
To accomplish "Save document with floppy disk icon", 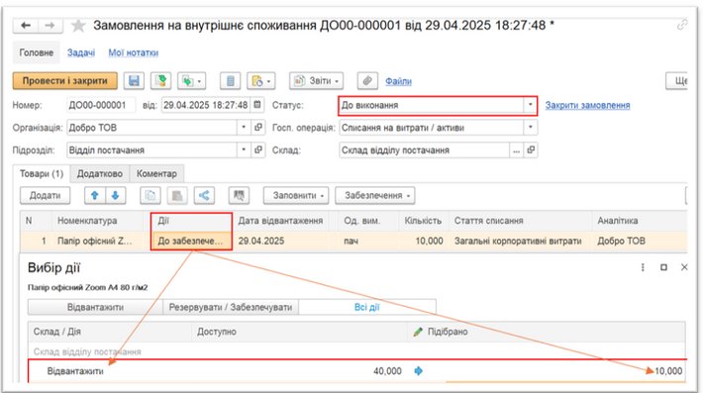I will pyautogui.click(x=134, y=81).
